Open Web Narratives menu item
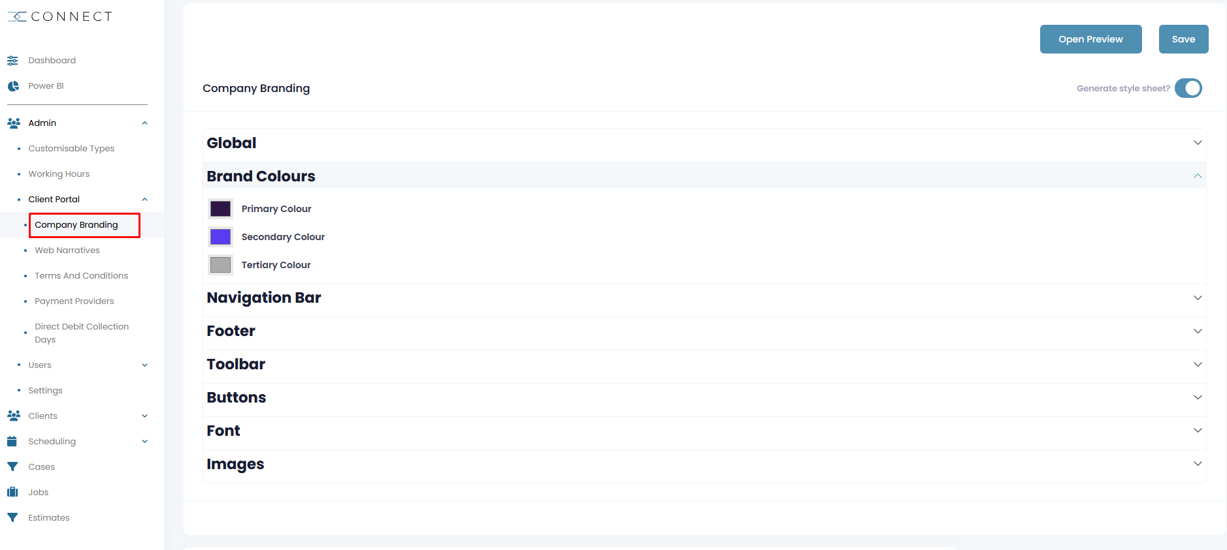The height and width of the screenshot is (550, 1227). [67, 251]
